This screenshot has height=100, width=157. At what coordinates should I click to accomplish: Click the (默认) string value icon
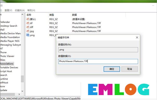click(x=28, y=19)
